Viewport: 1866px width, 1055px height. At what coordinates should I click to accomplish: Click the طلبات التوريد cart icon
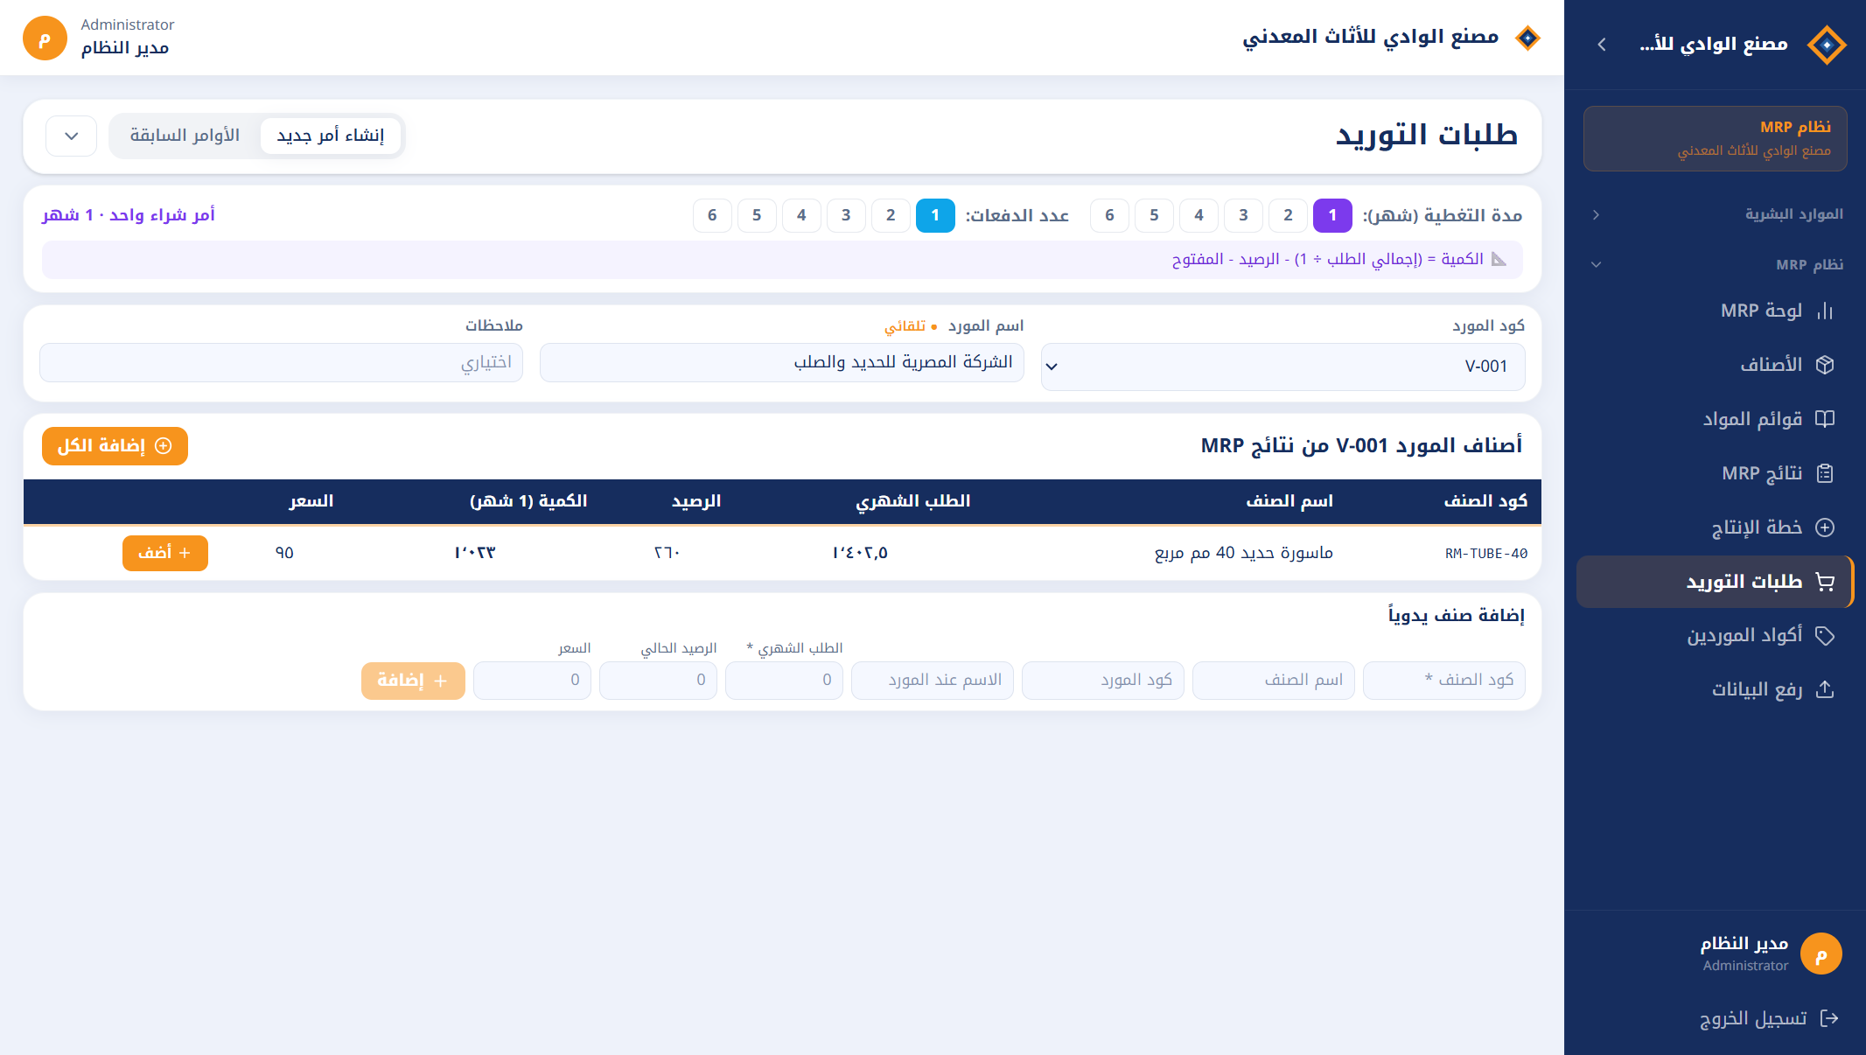pos(1825,582)
